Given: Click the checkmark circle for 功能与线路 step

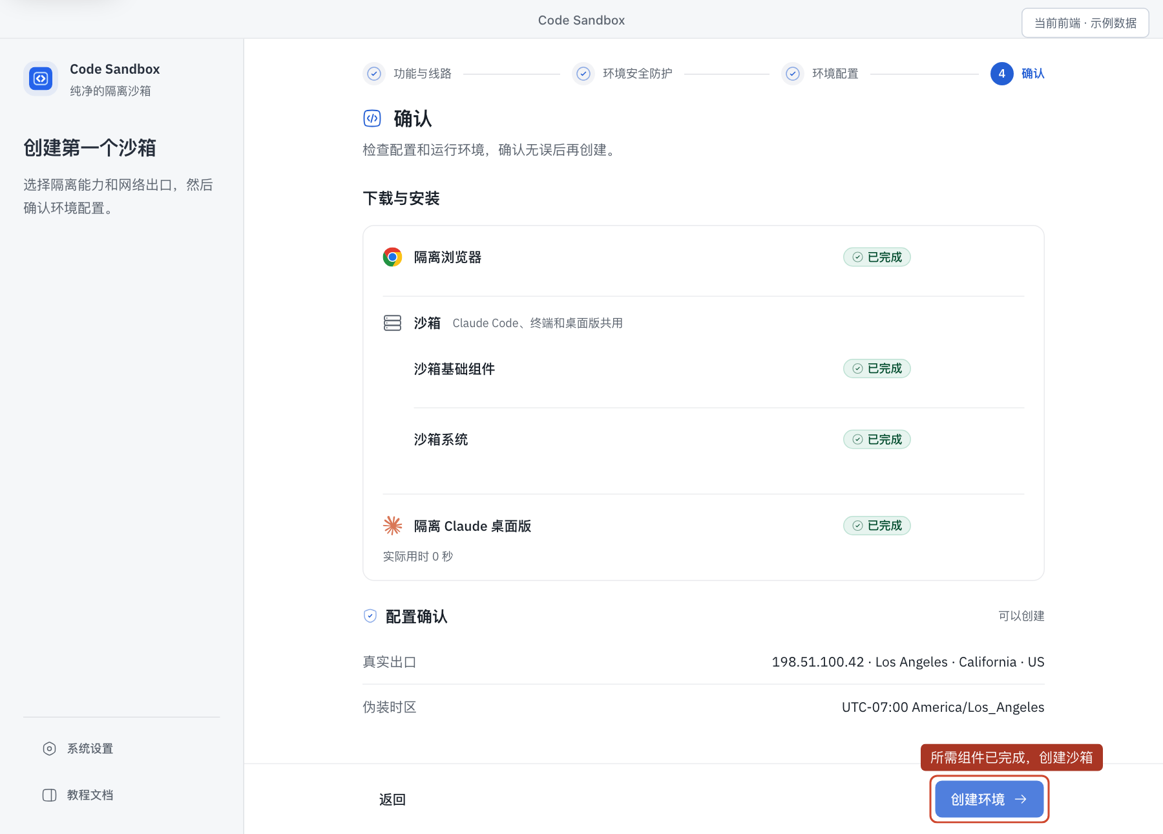Looking at the screenshot, I should pyautogui.click(x=373, y=74).
